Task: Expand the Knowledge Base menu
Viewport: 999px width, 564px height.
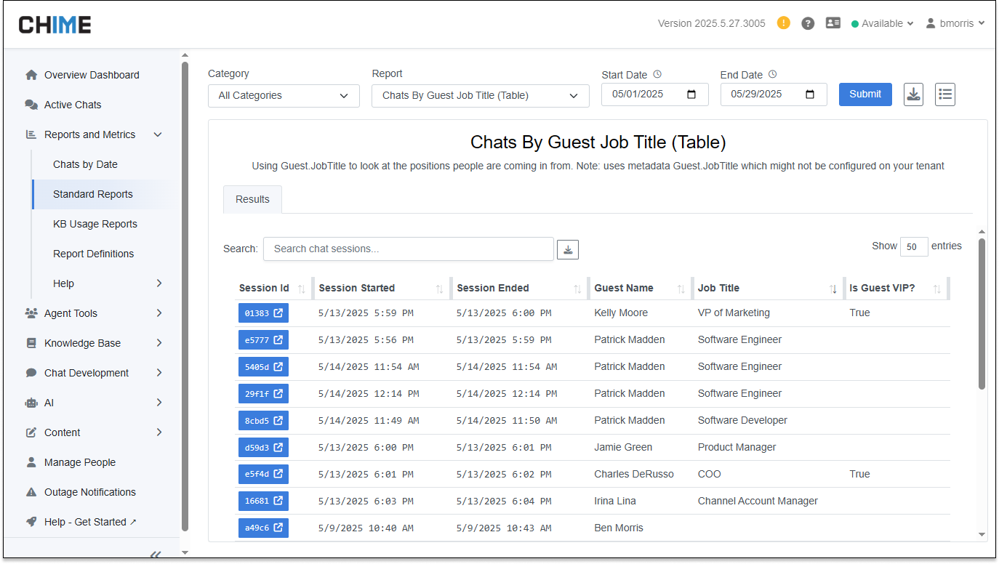Action: 159,343
